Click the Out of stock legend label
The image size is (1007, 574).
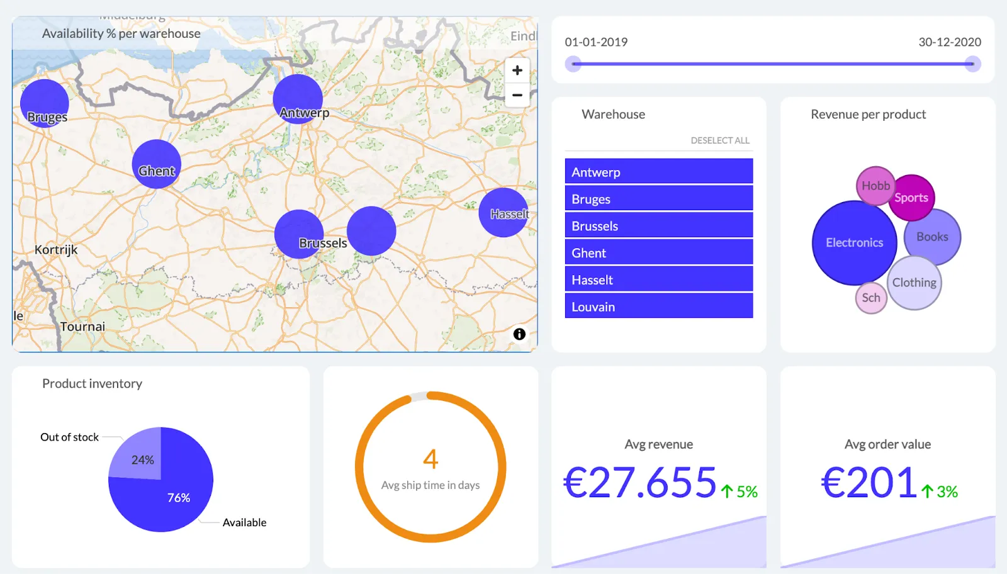click(x=70, y=437)
